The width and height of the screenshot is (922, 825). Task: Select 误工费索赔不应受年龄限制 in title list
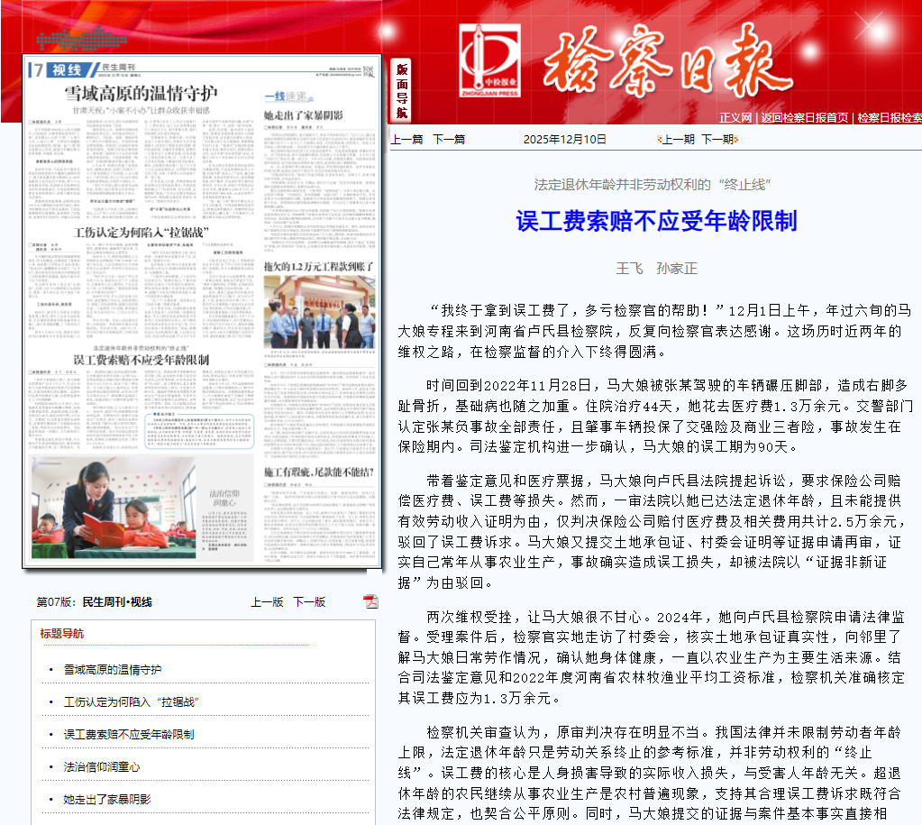tap(128, 735)
